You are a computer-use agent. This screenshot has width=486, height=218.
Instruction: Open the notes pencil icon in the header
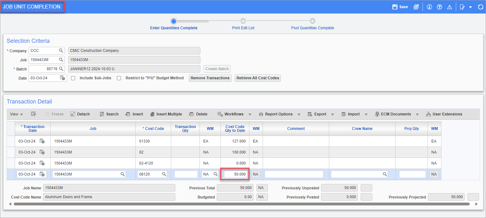462,7
